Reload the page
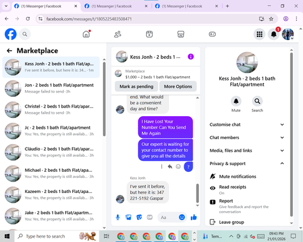This screenshot has width=303, height=242. (28, 19)
